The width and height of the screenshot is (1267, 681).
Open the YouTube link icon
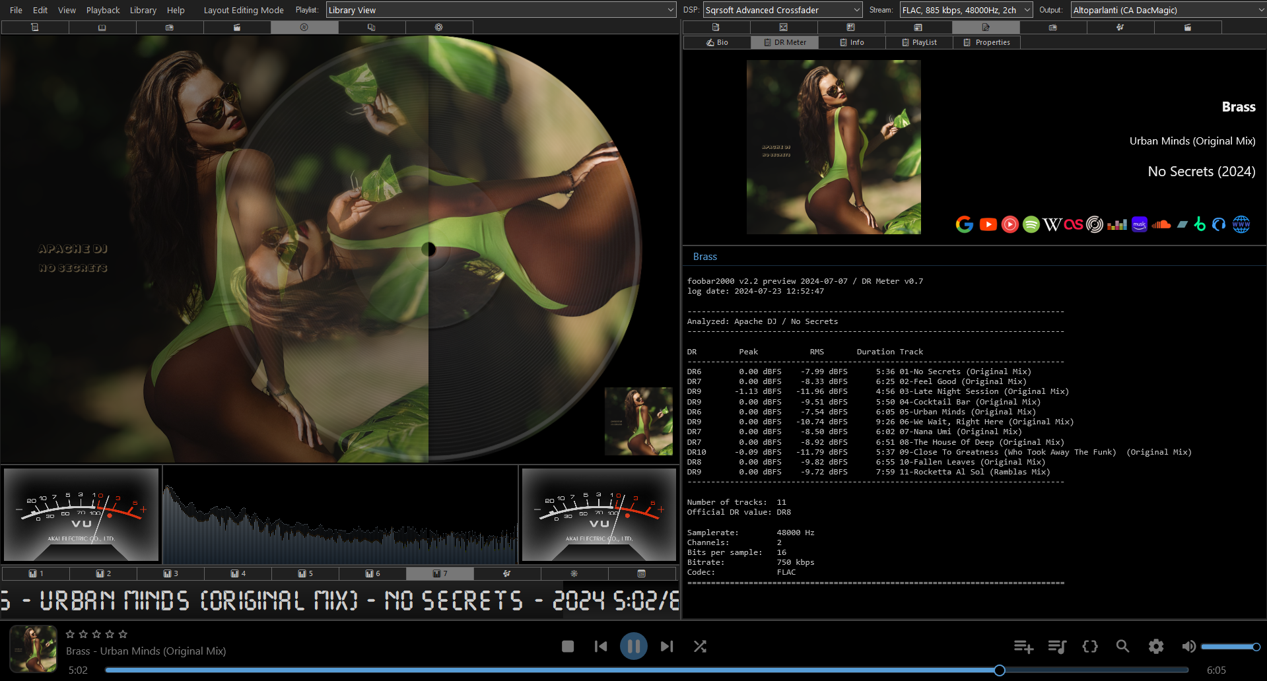(988, 224)
